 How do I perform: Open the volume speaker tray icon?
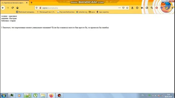point(156,96)
